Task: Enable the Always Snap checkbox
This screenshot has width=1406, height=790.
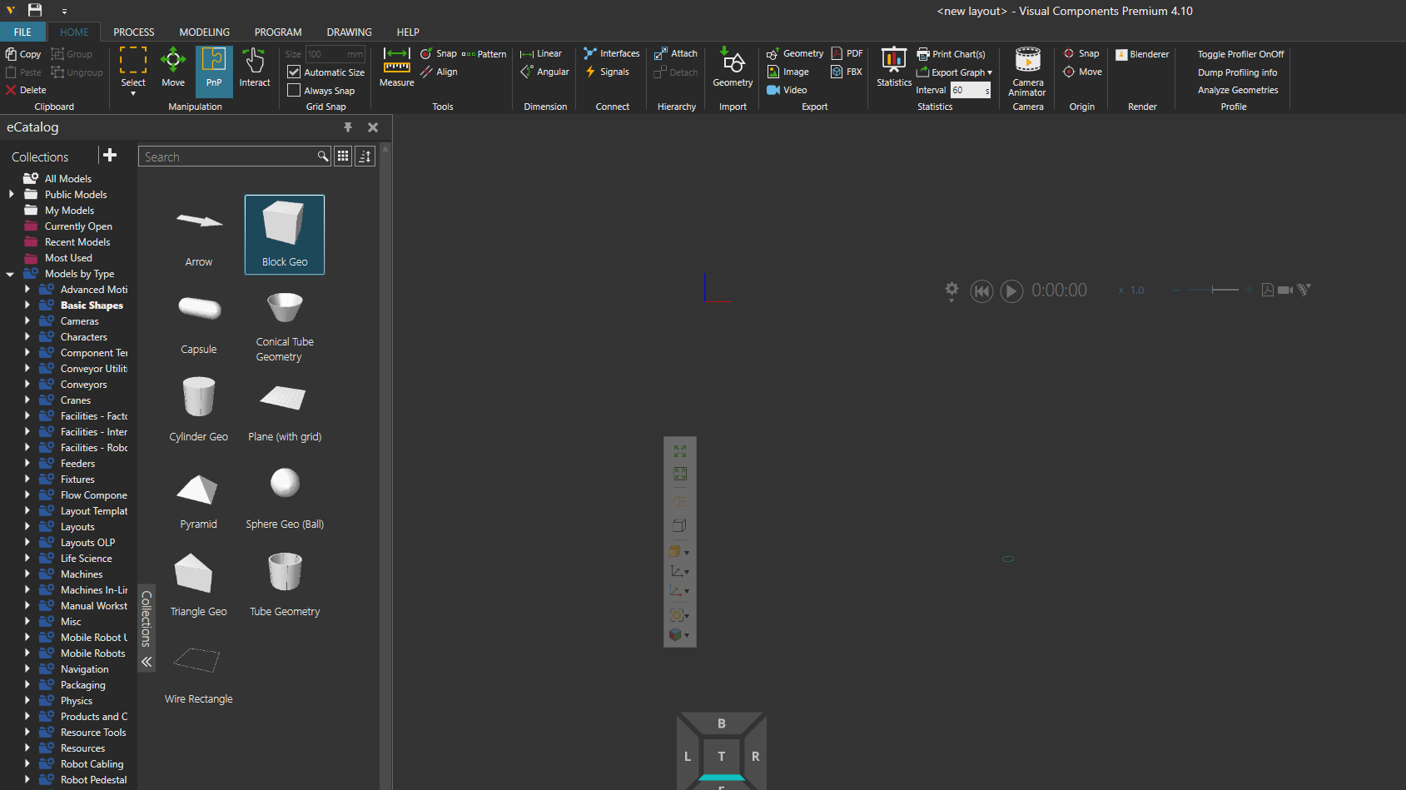Action: coord(294,91)
